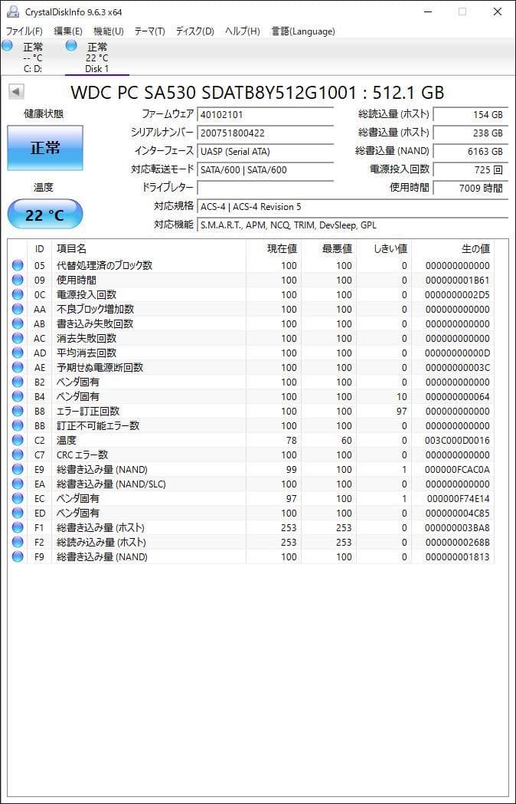Click the status icon for attribute ED
This screenshot has width=516, height=804.
tap(18, 513)
